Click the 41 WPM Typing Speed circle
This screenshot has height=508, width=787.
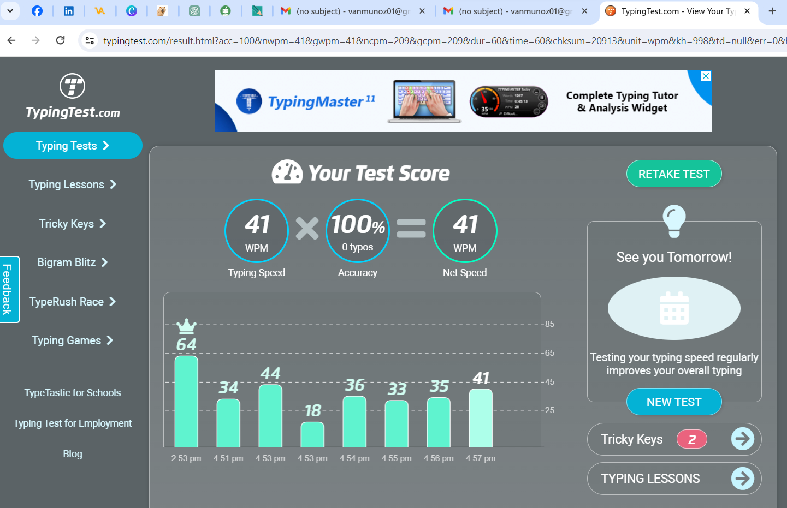(x=257, y=231)
